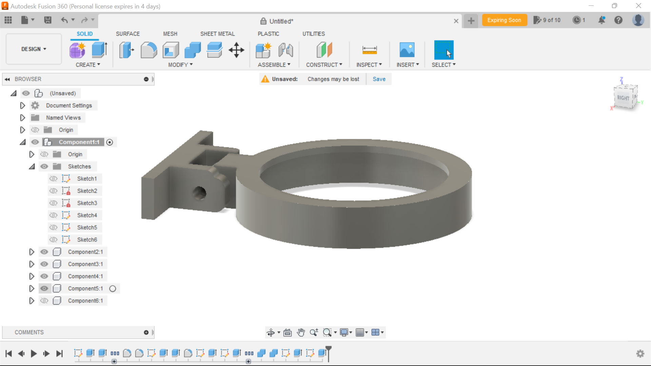This screenshot has width=651, height=366.
Task: Expand Origin folder in Component1:1
Action: pos(32,154)
